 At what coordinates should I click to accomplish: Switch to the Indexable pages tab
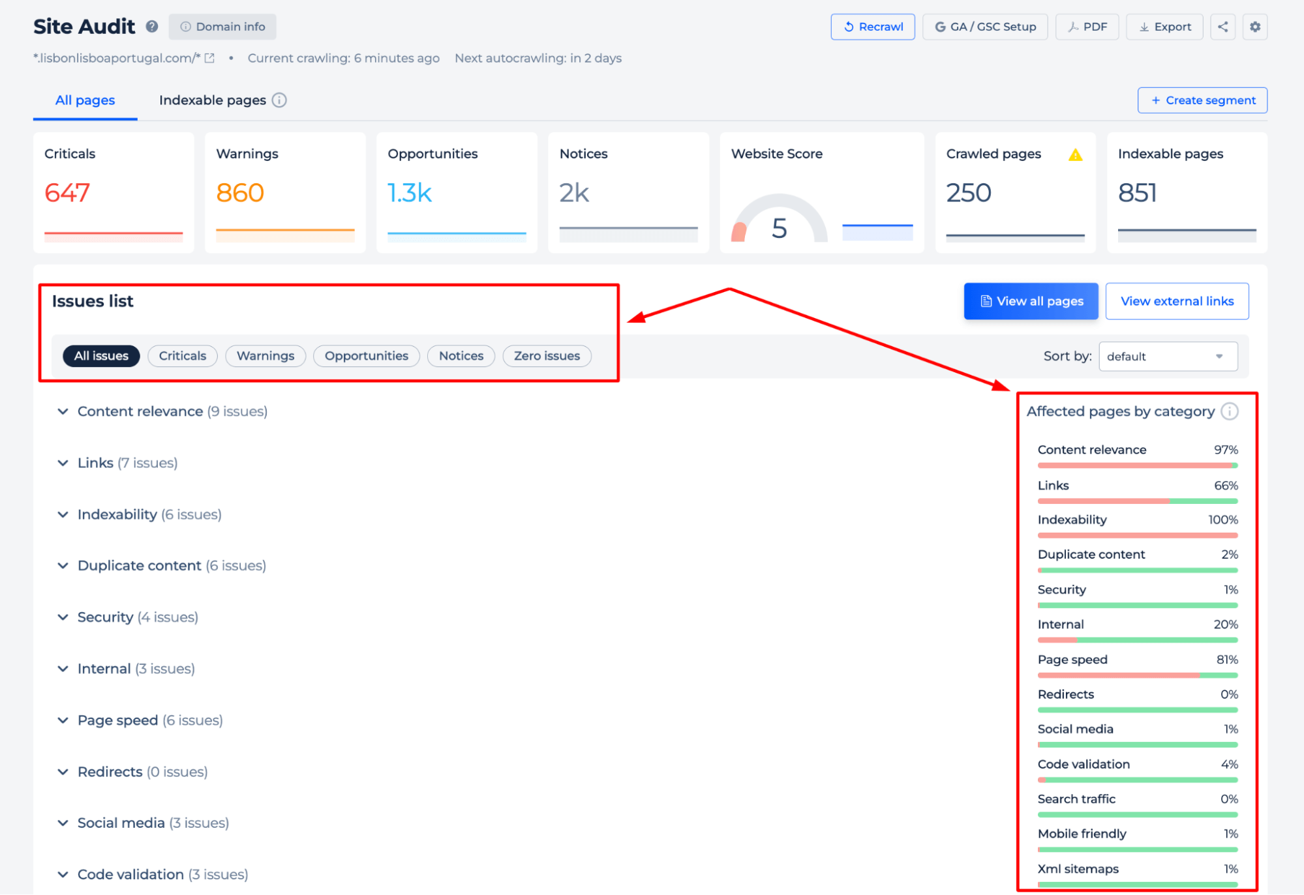(x=213, y=100)
